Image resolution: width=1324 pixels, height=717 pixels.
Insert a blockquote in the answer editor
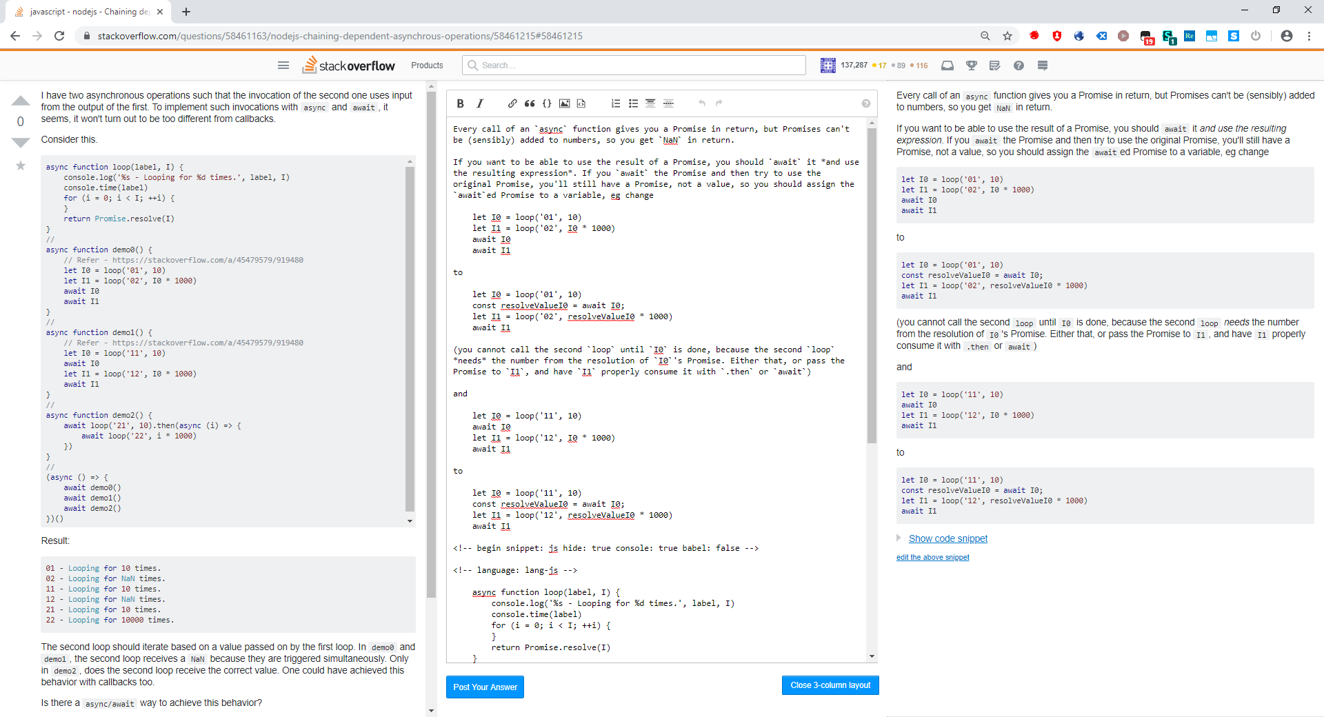coord(530,103)
